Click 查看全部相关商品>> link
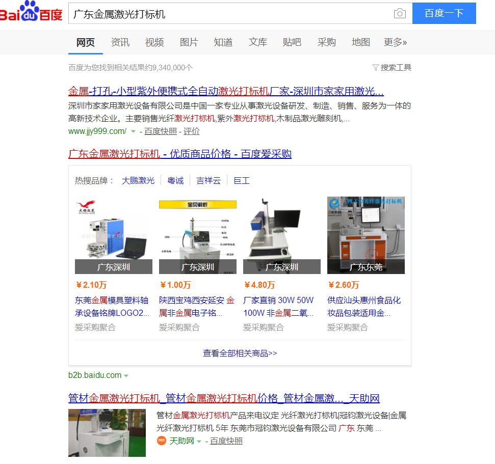The height and width of the screenshot is (464, 495). coord(240,353)
